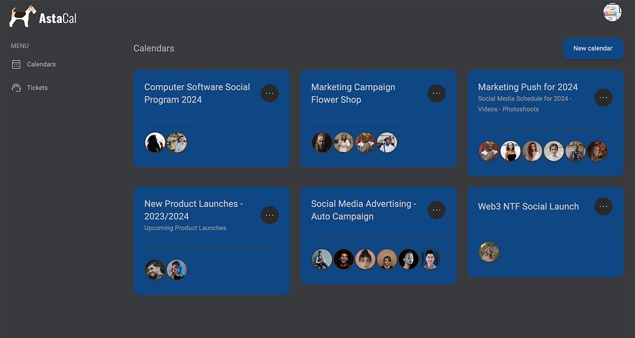635x338 pixels.
Task: Click the second avatar in New Product Launches
Action: pos(177,270)
